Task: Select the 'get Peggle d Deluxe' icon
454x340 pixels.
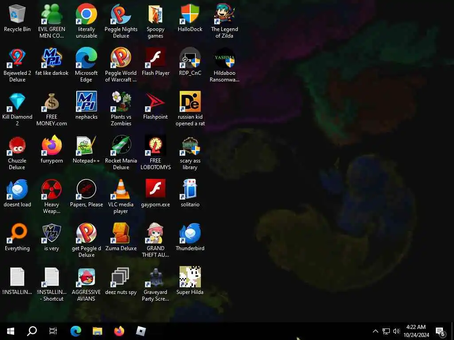Action: pyautogui.click(x=86, y=240)
